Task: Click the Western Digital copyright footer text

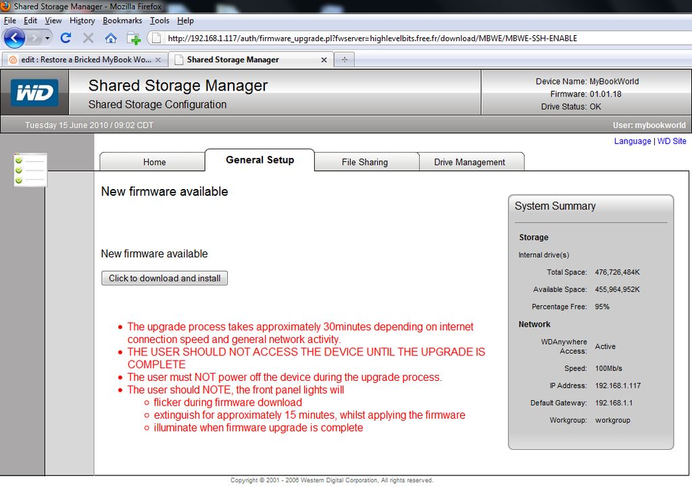Action: pos(332,480)
